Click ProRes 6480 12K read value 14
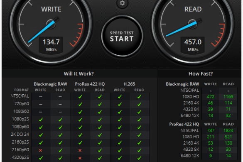The image size is (243, 162). [228, 156]
